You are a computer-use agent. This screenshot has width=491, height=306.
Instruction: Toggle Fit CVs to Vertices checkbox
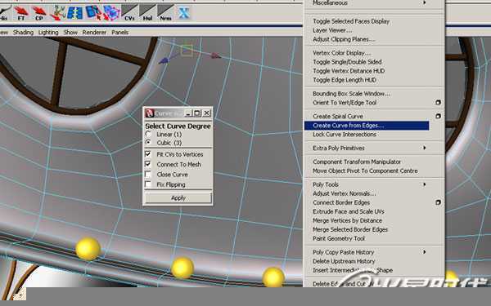pos(148,154)
